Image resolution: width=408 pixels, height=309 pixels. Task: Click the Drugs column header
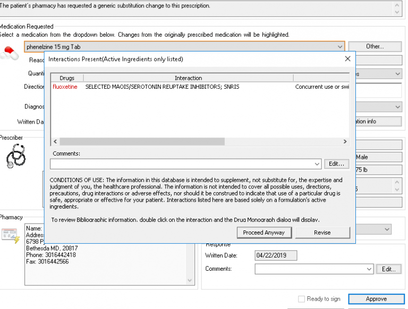point(67,78)
